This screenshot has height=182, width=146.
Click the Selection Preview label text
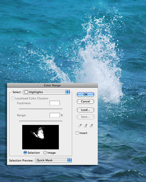click(21, 161)
